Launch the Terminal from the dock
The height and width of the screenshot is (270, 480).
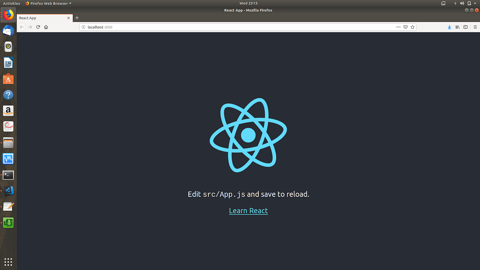[8, 175]
